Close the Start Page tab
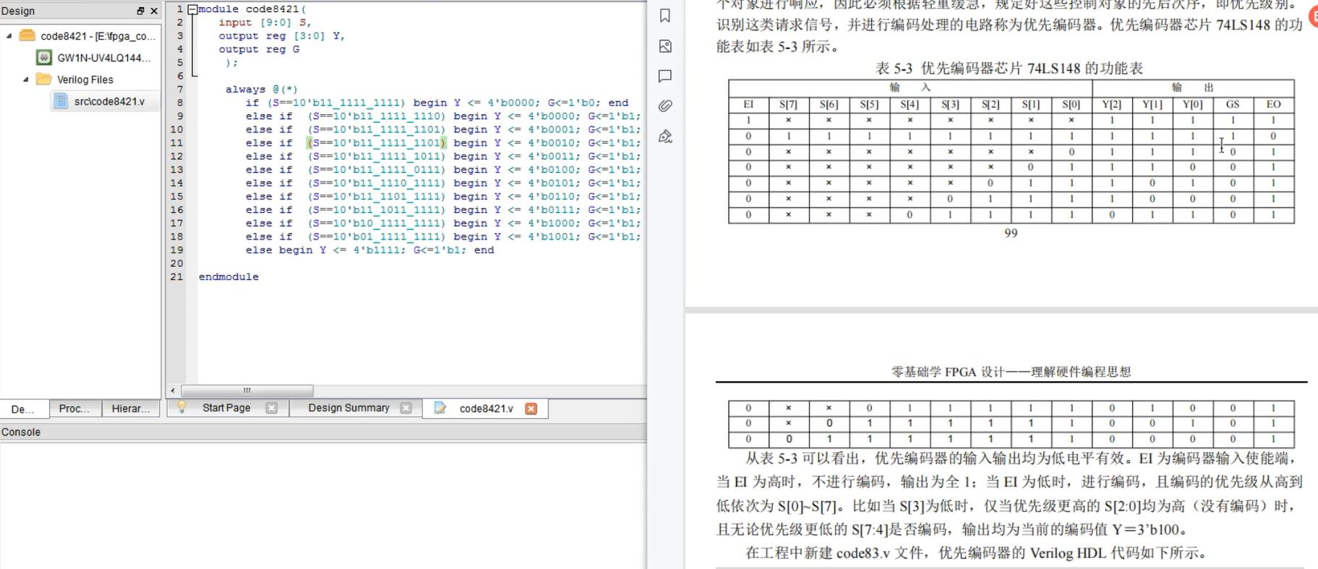1318x569 pixels. point(271,408)
